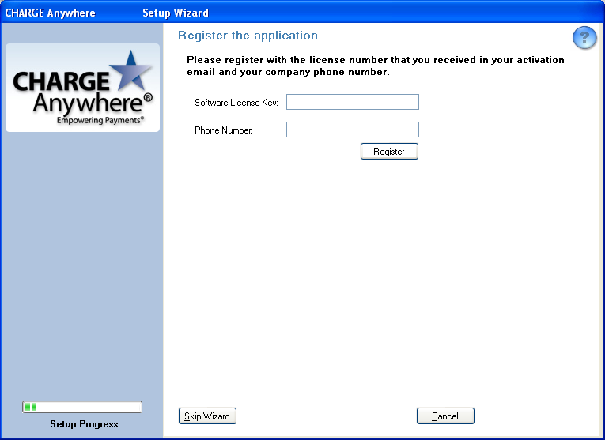Click the green filled progress segments

[31, 407]
